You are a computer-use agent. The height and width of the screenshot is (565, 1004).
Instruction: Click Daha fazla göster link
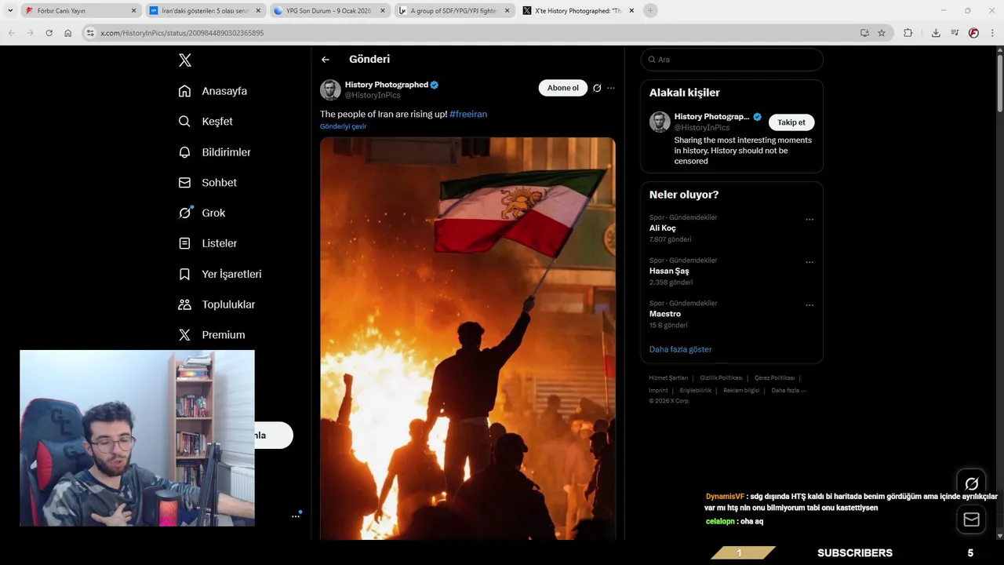[x=680, y=349]
